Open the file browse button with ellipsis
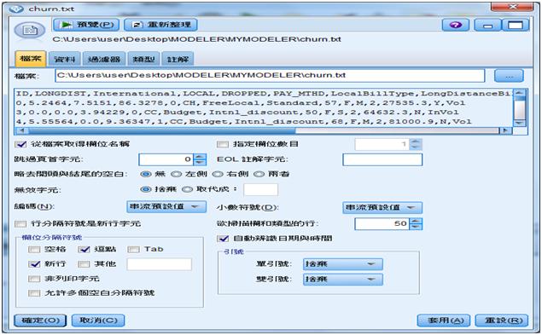The width and height of the screenshot is (542, 335). [x=509, y=76]
